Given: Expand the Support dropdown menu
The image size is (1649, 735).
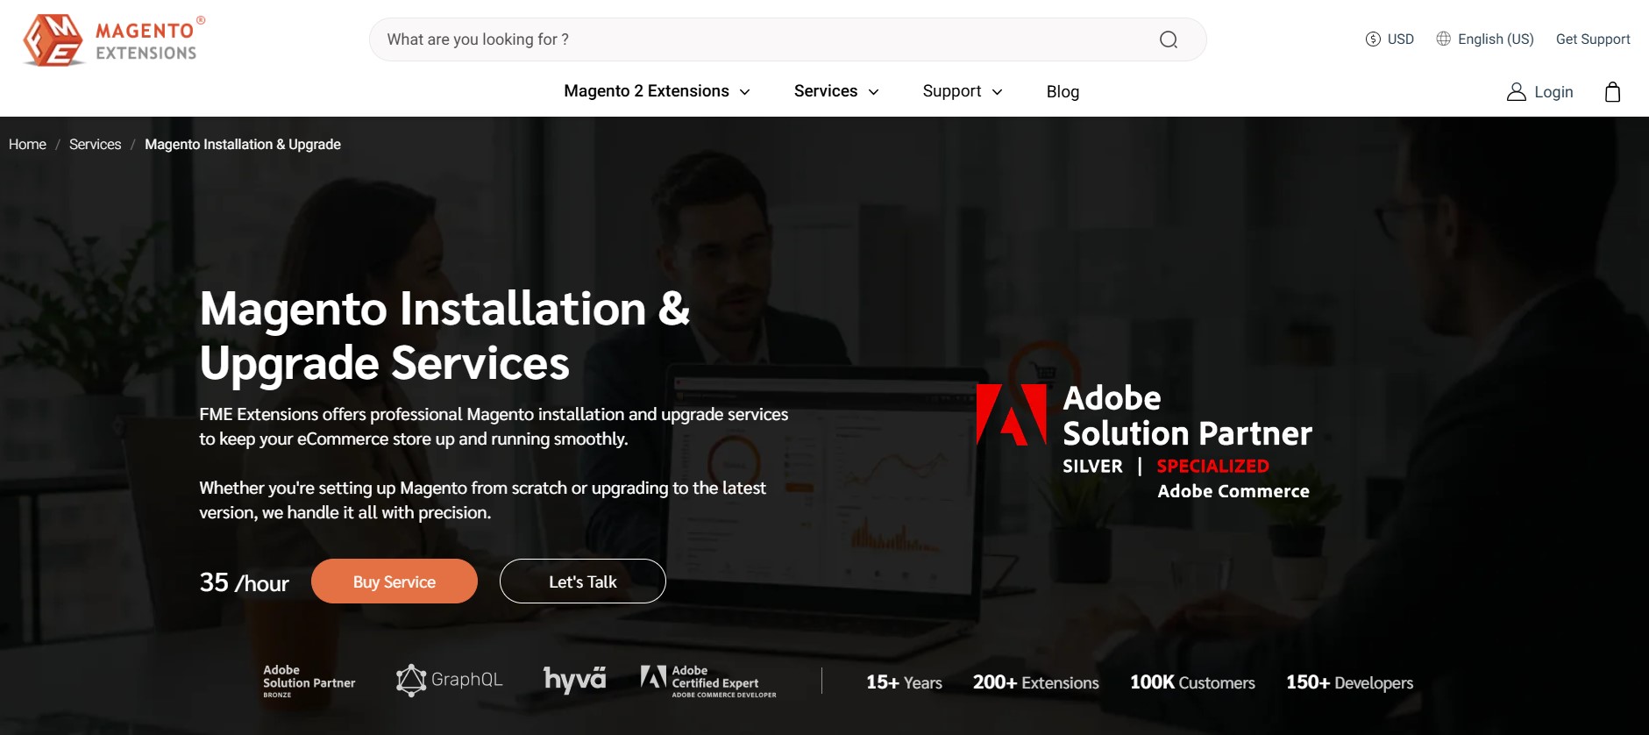Looking at the screenshot, I should (x=962, y=91).
